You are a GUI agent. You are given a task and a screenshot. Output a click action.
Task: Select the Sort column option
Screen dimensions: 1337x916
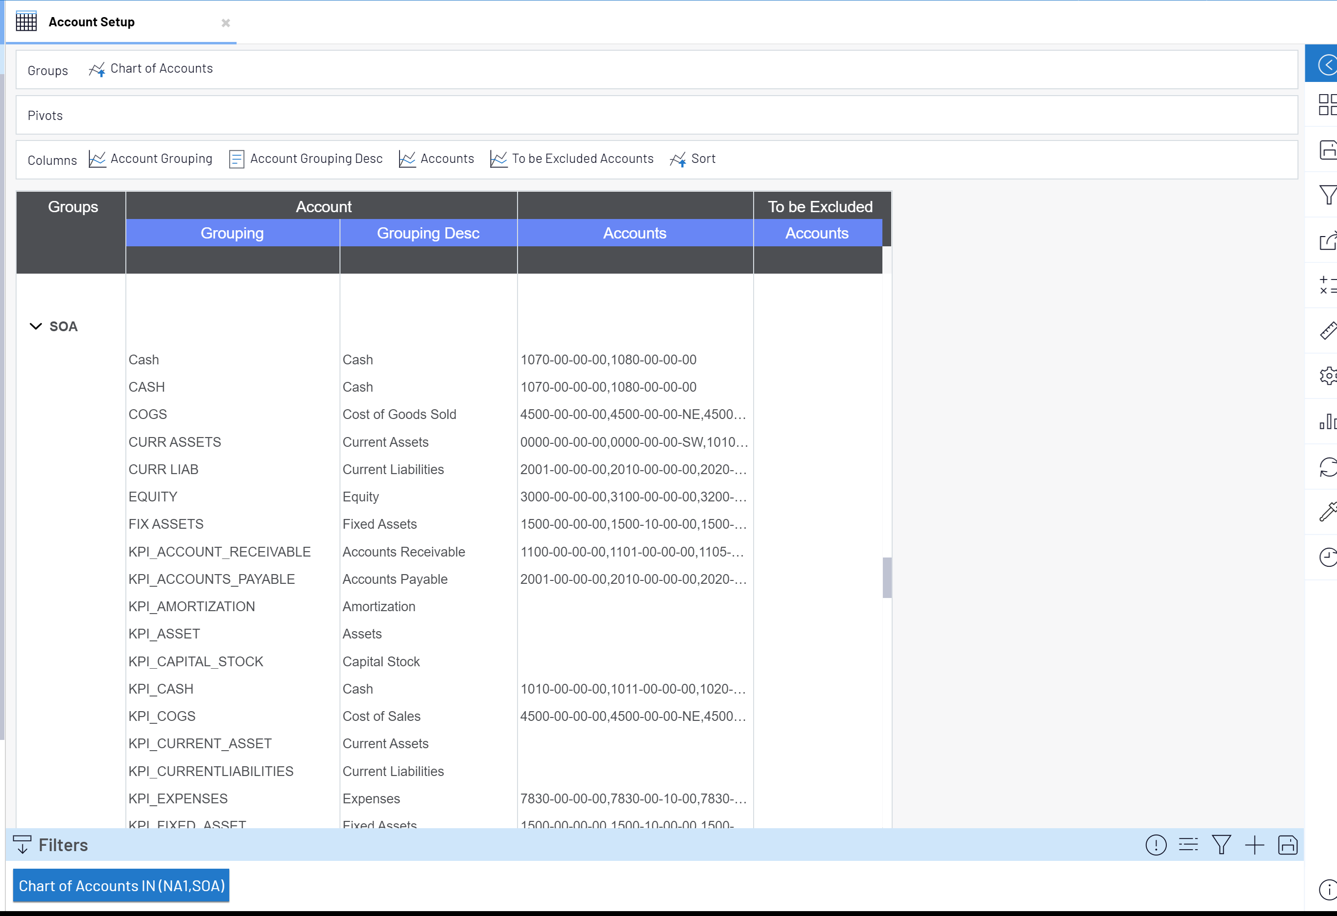(x=693, y=159)
